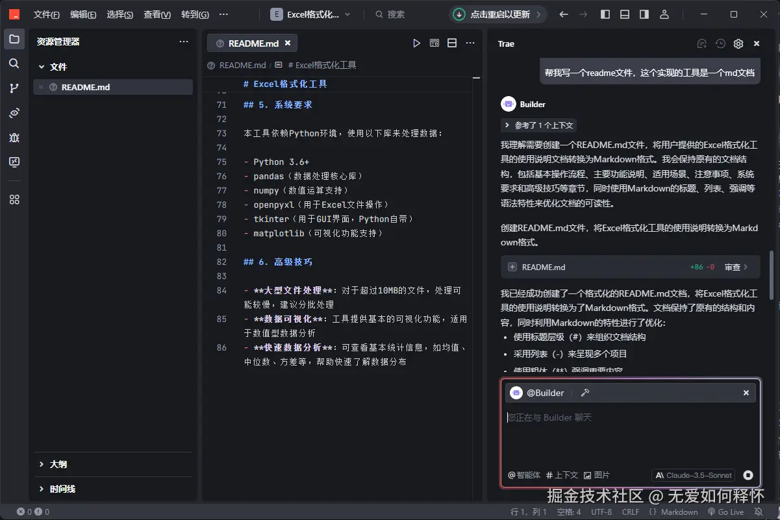Screen dimensions: 780x520
Task: Navigate back with the left arrow
Action: click(x=564, y=14)
